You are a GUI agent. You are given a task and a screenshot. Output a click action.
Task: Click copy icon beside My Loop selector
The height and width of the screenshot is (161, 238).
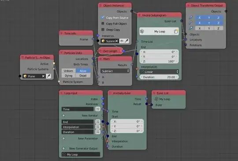point(176,31)
